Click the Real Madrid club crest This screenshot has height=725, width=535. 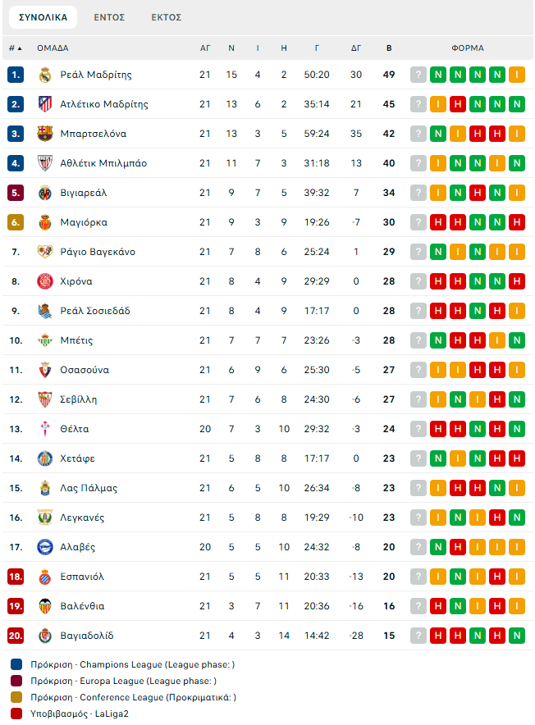(45, 75)
